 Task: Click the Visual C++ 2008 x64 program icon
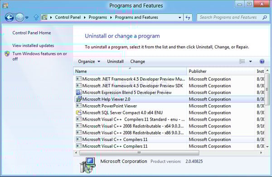click(x=78, y=126)
